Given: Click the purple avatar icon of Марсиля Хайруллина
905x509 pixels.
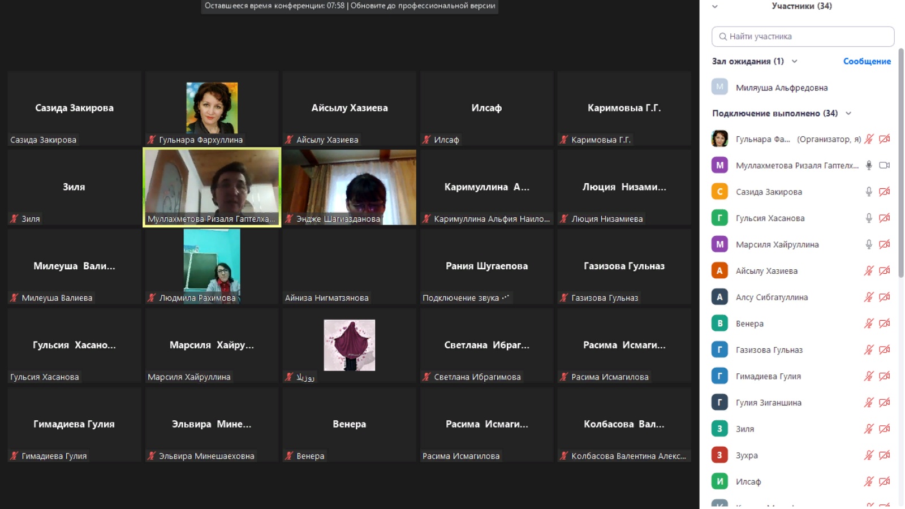Looking at the screenshot, I should tap(719, 244).
